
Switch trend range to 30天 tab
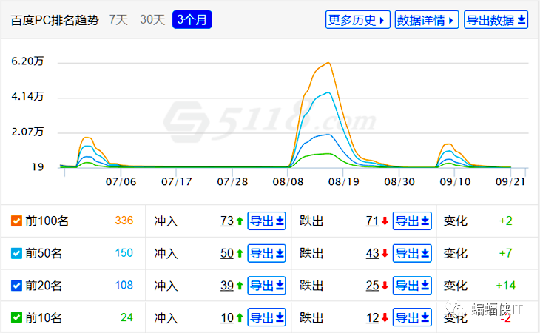point(152,20)
